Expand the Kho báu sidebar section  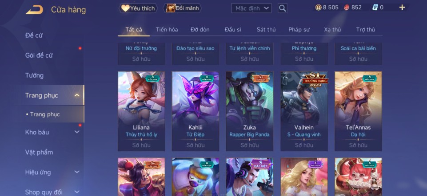click(x=77, y=132)
